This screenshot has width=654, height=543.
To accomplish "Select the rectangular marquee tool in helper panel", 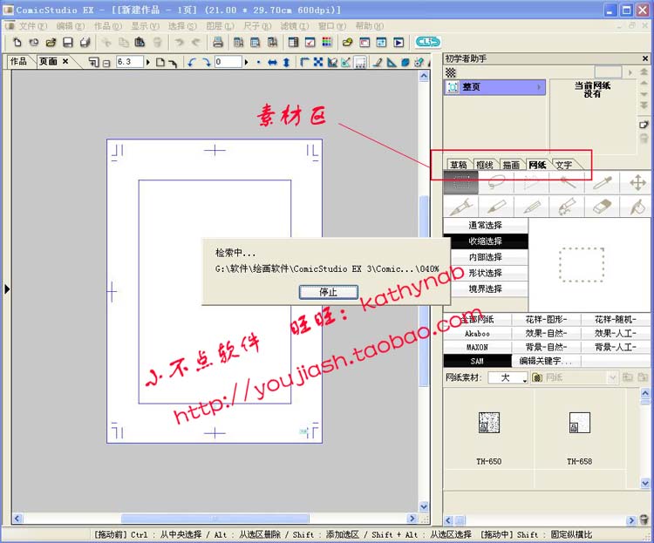I will (x=461, y=182).
